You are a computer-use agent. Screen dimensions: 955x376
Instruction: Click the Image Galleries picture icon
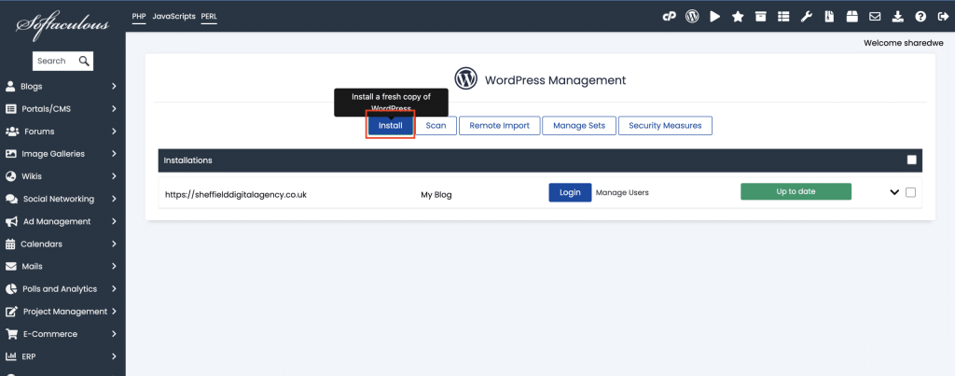(10, 154)
